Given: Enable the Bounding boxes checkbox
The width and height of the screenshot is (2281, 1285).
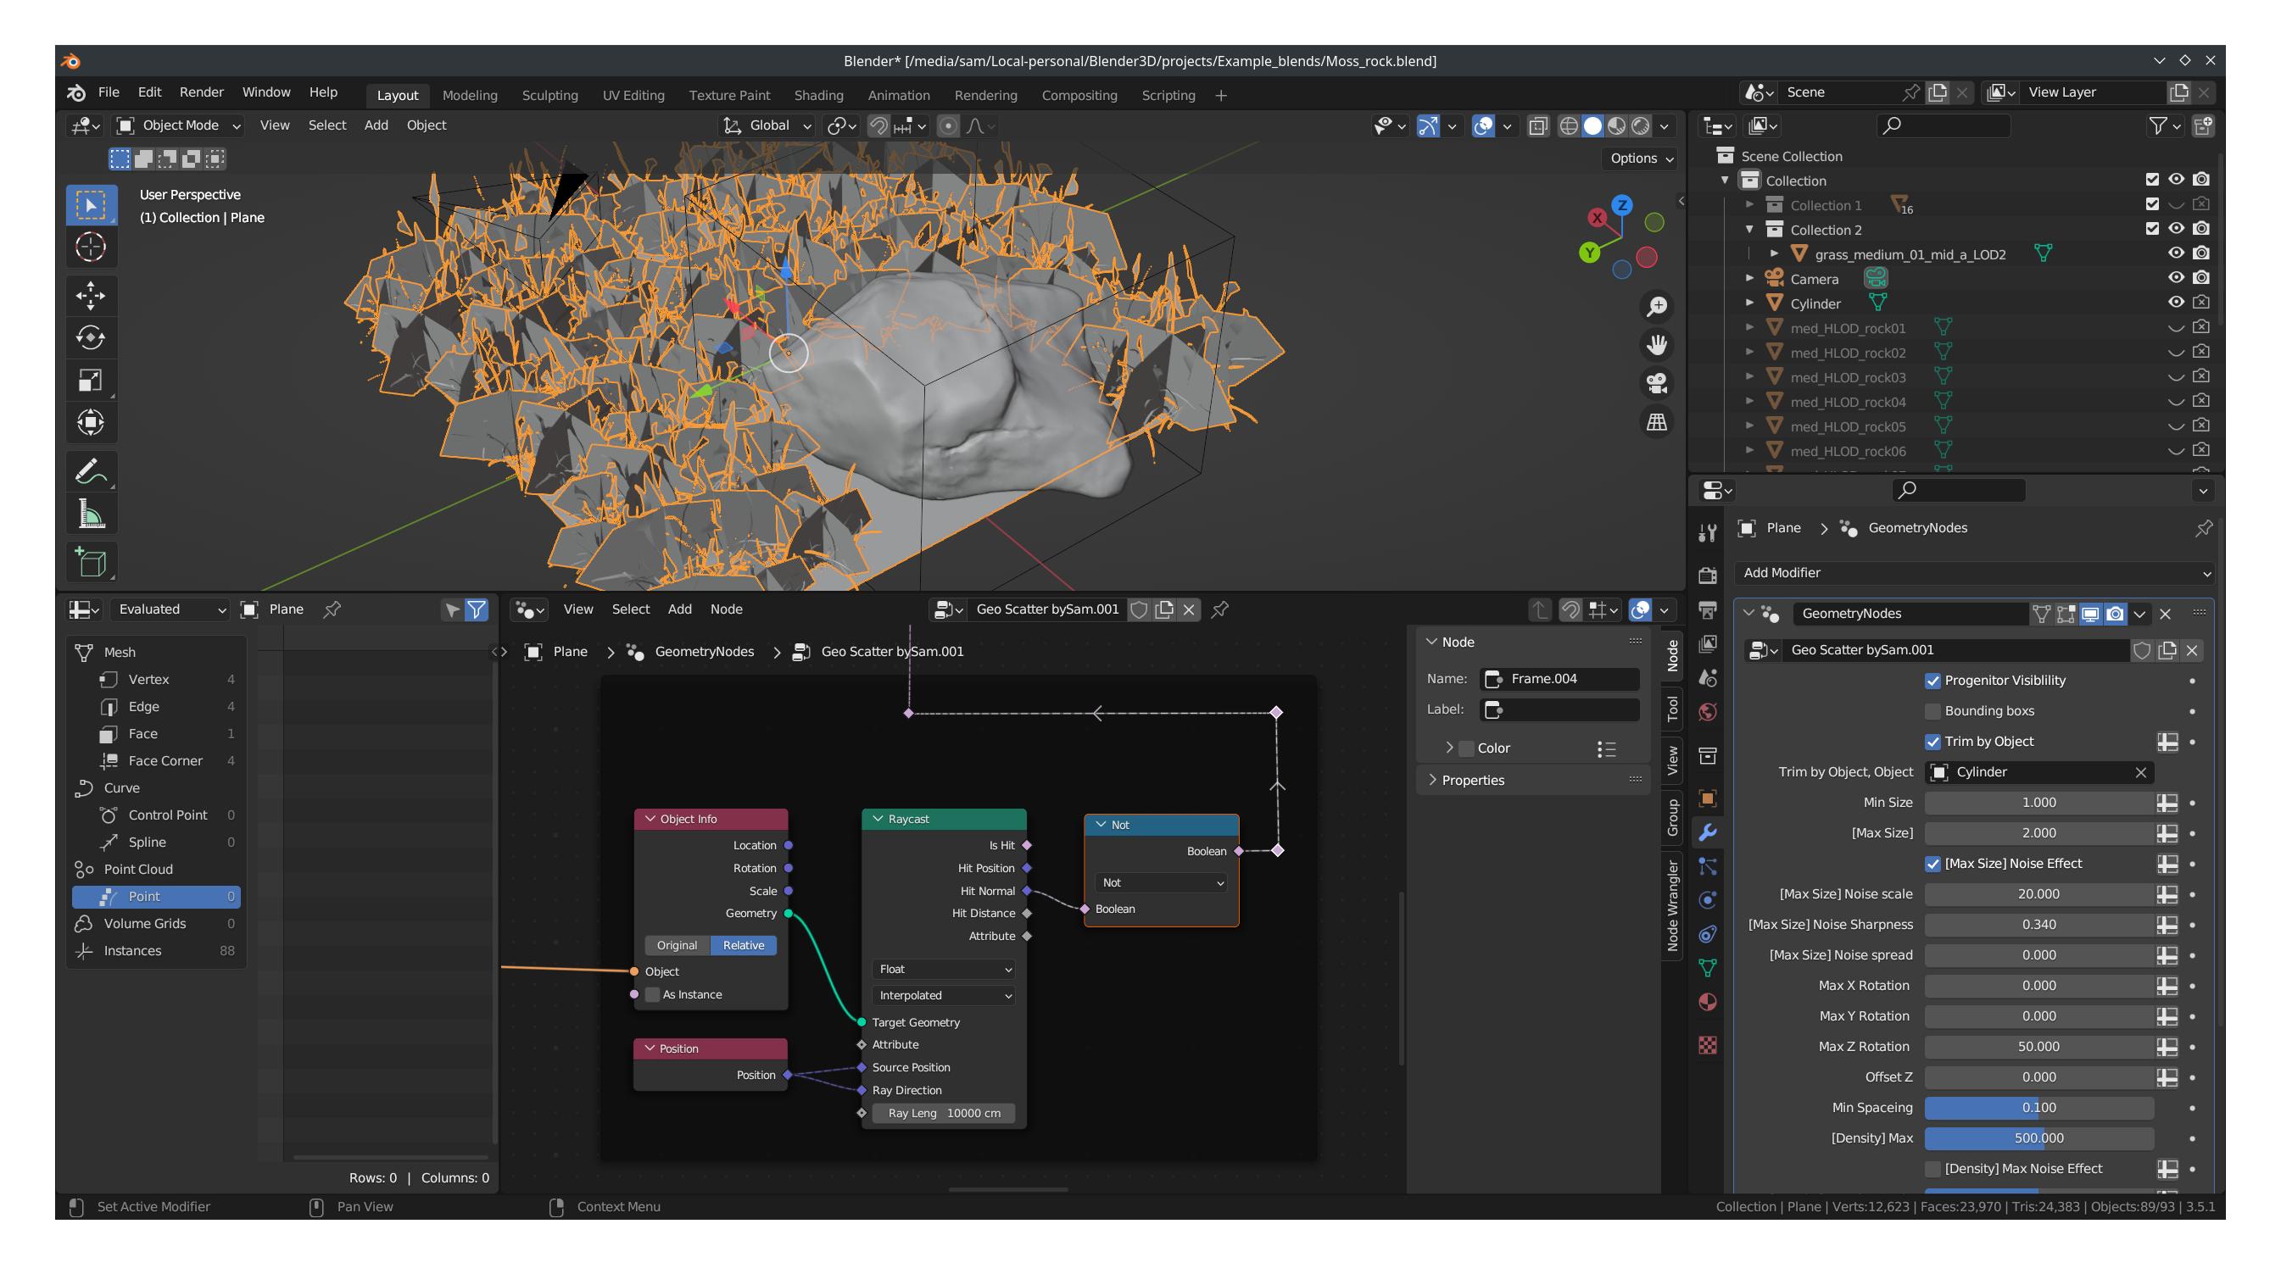Looking at the screenshot, I should pos(1933,710).
